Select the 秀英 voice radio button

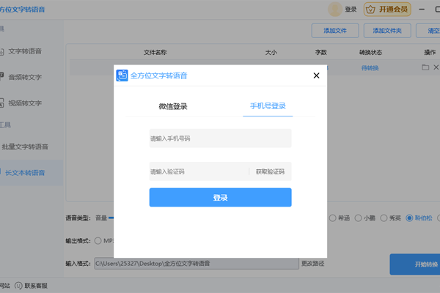point(384,218)
